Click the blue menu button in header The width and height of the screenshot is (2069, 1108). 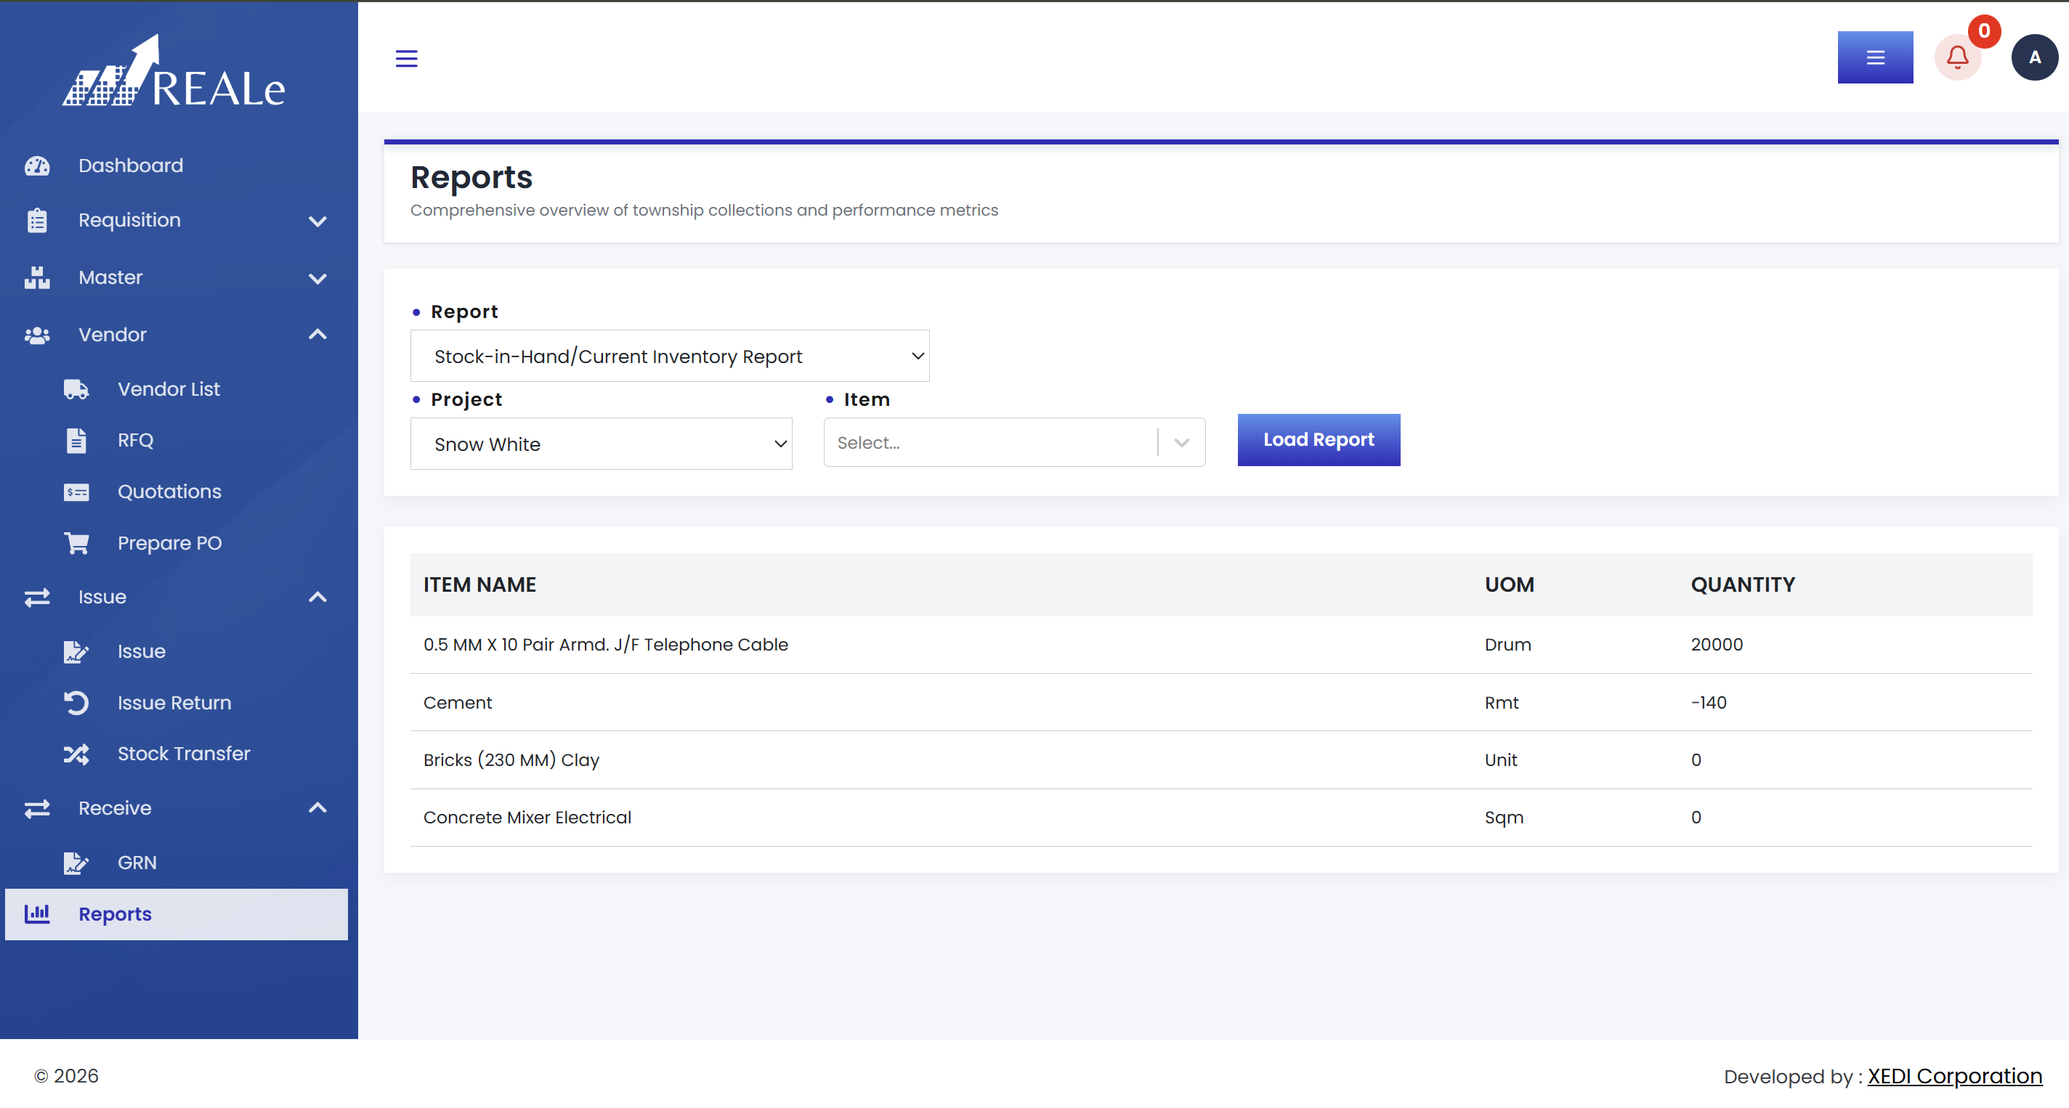[1874, 57]
